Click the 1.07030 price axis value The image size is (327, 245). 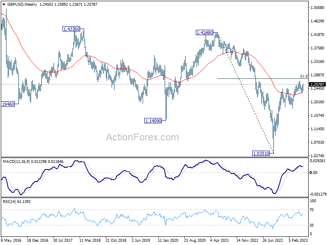[x=318, y=142]
